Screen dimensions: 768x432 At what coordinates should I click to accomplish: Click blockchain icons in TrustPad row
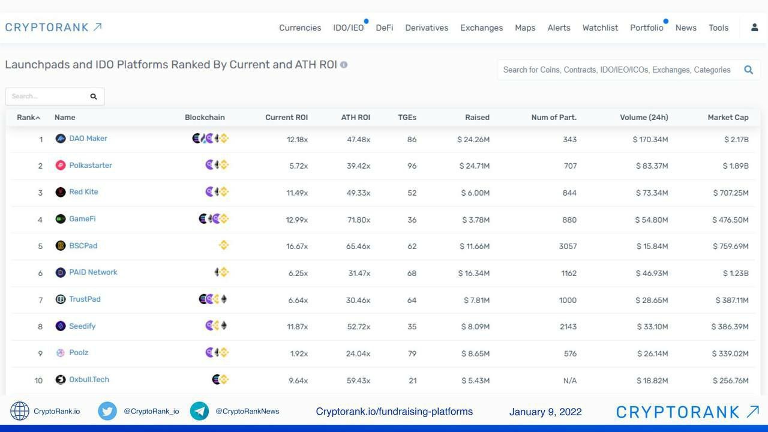point(213,299)
